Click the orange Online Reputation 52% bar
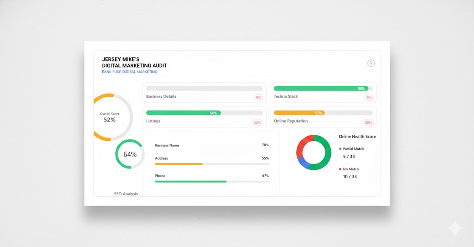 [299, 113]
